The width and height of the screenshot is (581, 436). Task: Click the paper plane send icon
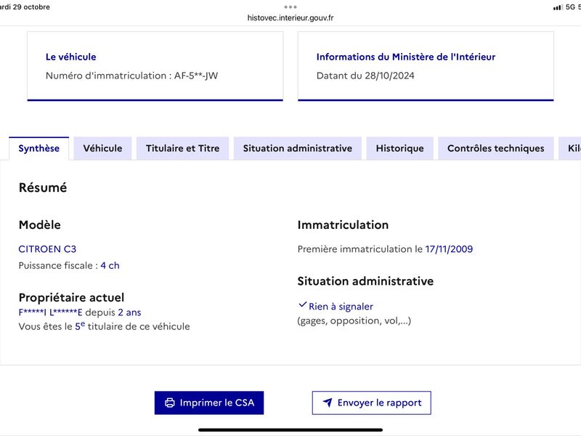pyautogui.click(x=328, y=403)
